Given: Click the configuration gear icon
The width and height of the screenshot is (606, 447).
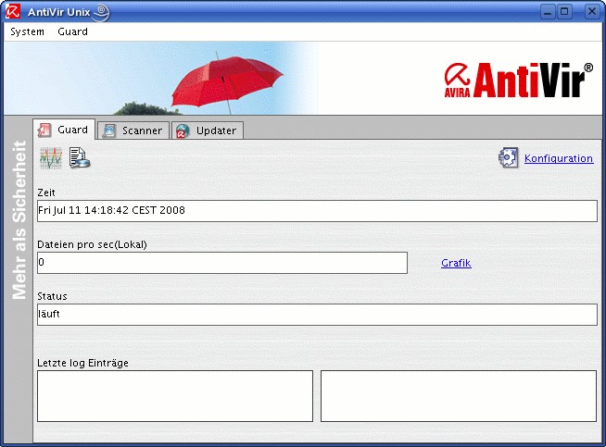Looking at the screenshot, I should (508, 158).
